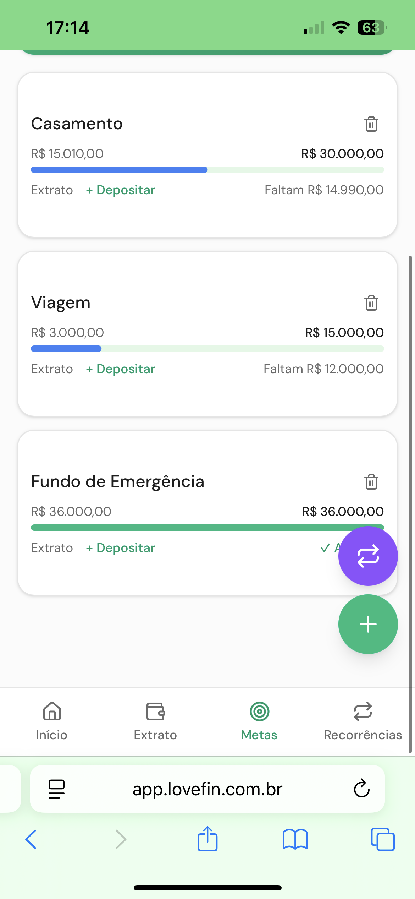Reload the page in Safari
Image resolution: width=415 pixels, height=899 pixels.
tap(361, 789)
